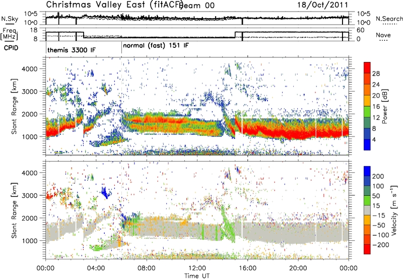The width and height of the screenshot is (403, 279).
Task: Click the 'themis 3300 IF' mode label
Action: (x=72, y=50)
